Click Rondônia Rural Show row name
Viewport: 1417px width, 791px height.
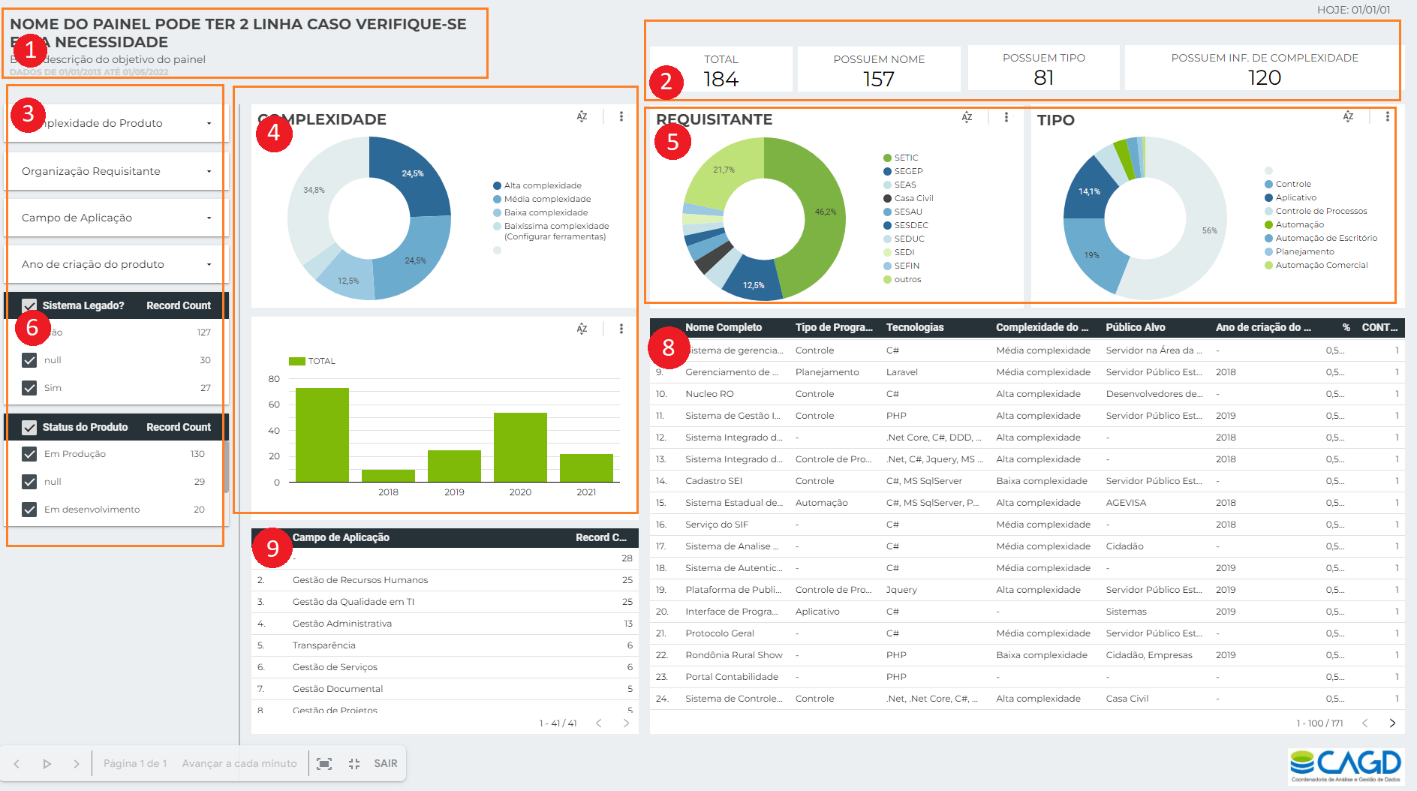(x=733, y=655)
